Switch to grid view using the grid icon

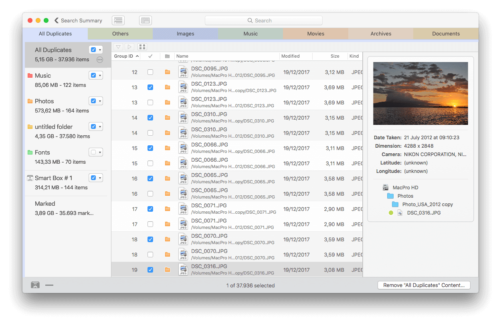click(142, 47)
